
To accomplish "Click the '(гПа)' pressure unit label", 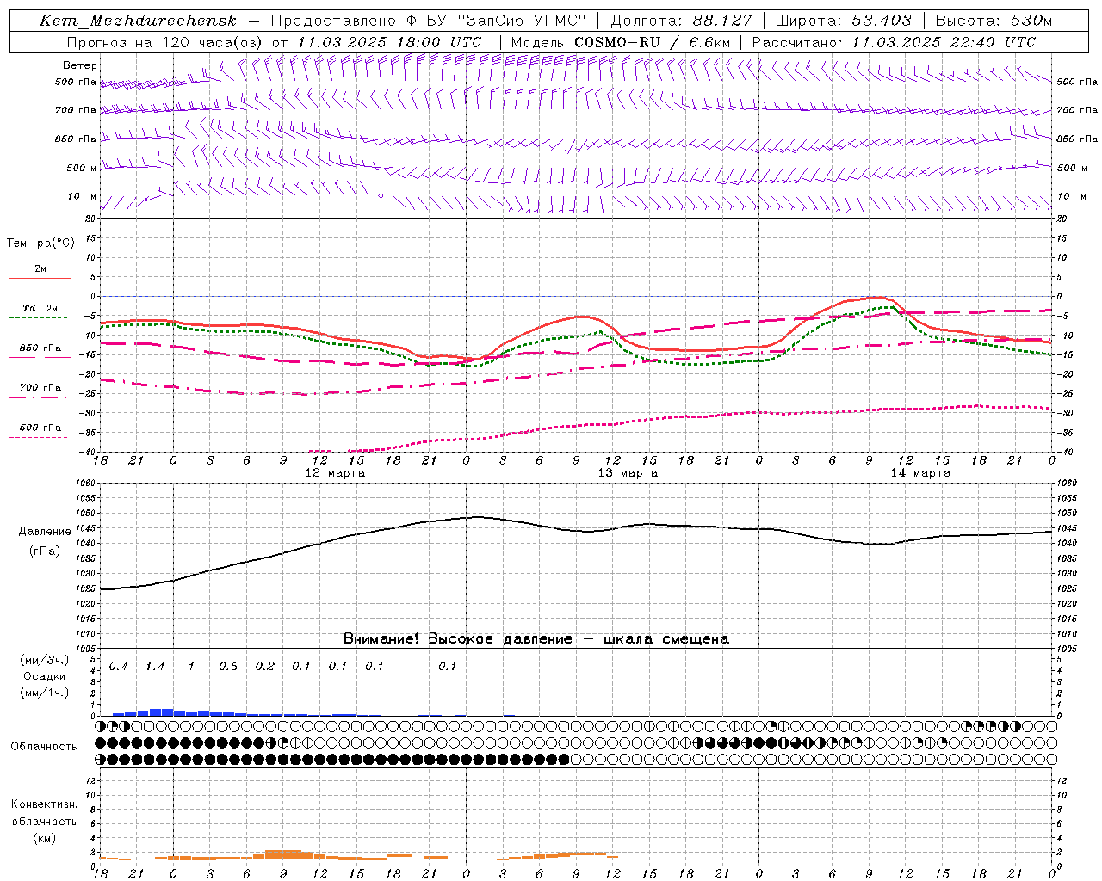I will pos(45,551).
